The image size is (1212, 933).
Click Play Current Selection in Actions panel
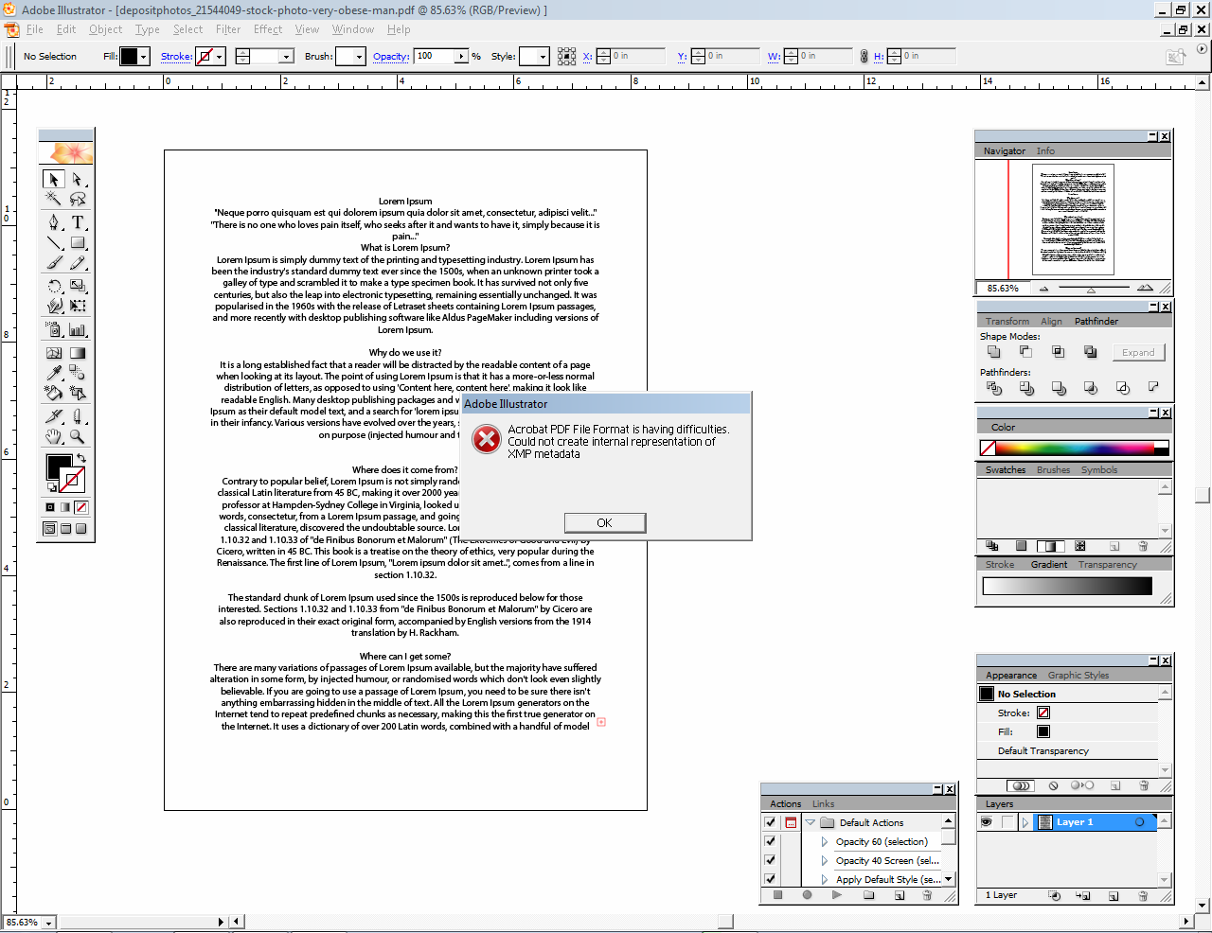[x=837, y=895]
